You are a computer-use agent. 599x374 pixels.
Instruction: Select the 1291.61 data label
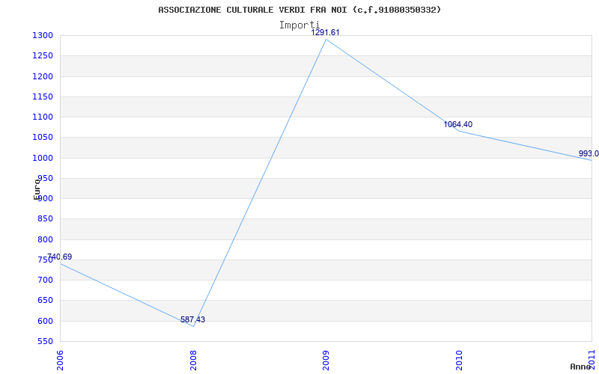click(325, 32)
